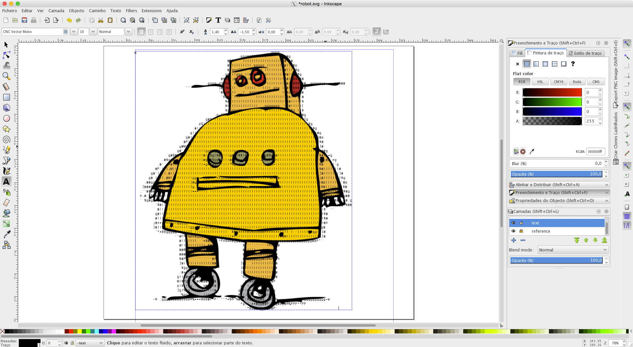This screenshot has width=633, height=347.
Task: Open the font family dropdown
Action: click(x=74, y=32)
